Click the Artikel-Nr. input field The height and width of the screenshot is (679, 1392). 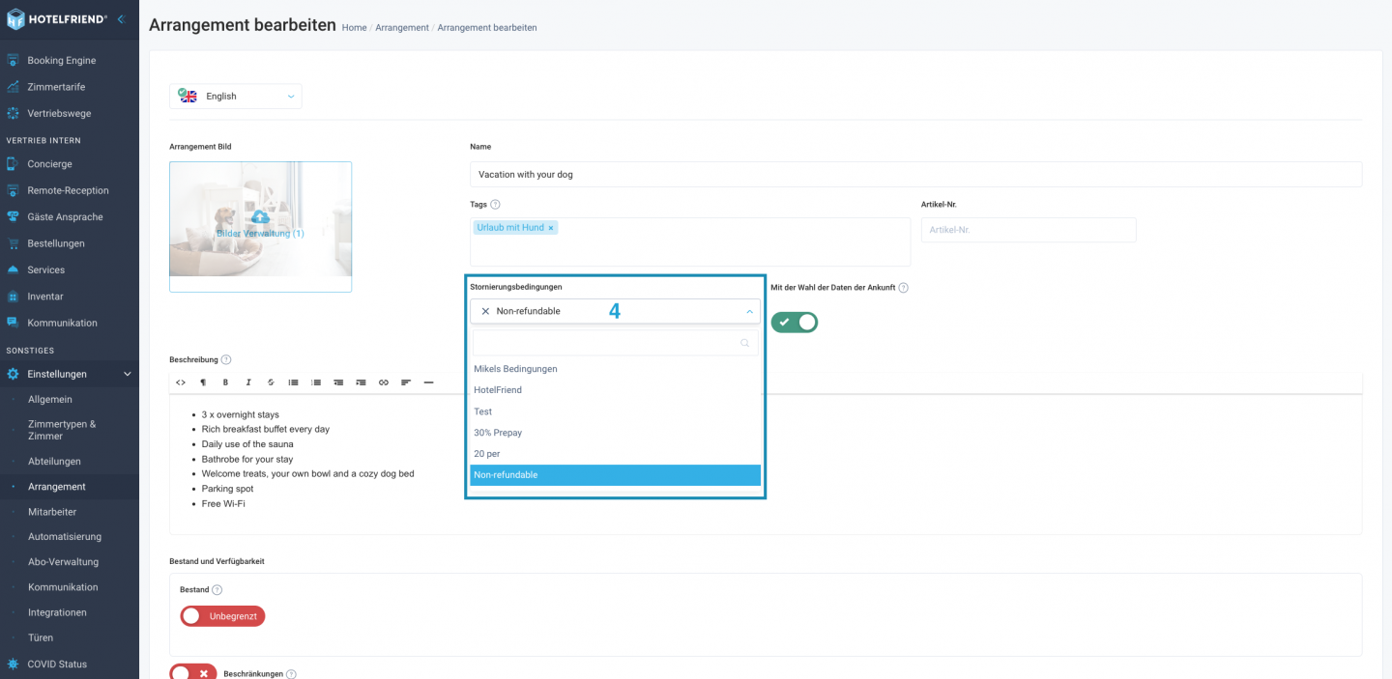[1029, 230]
